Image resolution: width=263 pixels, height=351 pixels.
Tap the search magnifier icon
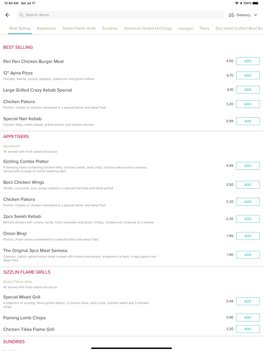click(21, 15)
